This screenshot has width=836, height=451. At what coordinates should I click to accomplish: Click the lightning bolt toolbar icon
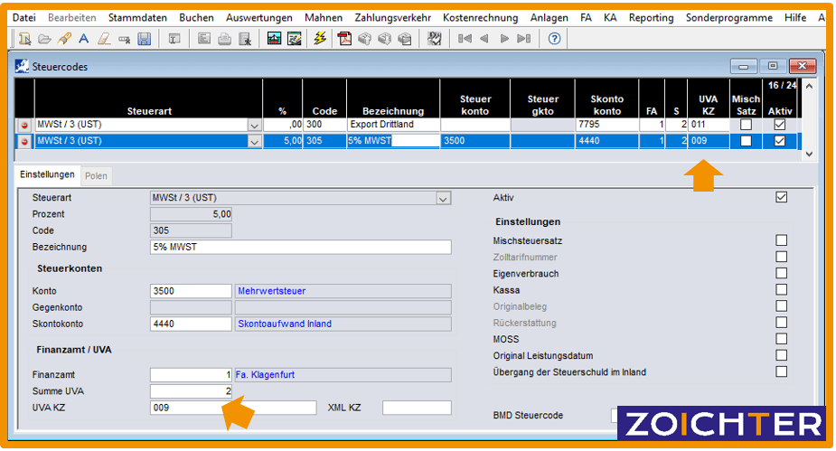click(x=320, y=39)
